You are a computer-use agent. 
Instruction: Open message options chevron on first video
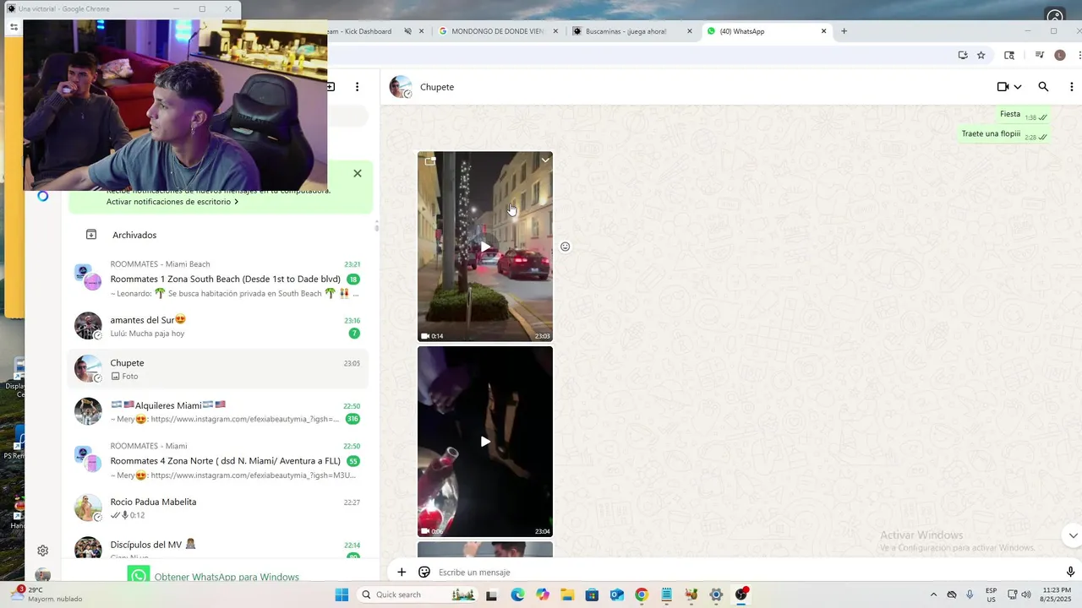pyautogui.click(x=545, y=160)
